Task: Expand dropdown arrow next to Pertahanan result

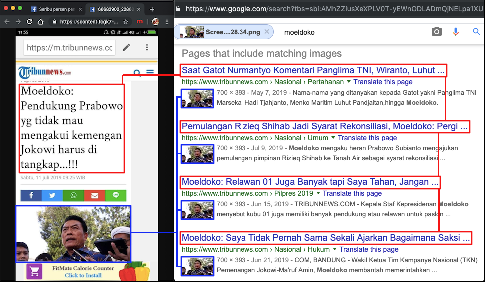Action: 349,82
